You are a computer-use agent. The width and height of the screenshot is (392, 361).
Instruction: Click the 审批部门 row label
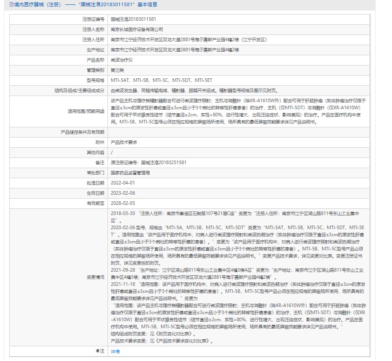[x=96, y=173]
